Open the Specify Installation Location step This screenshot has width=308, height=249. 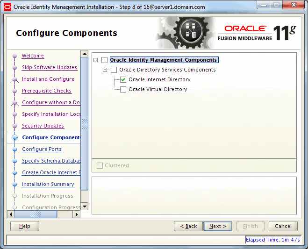click(51, 114)
